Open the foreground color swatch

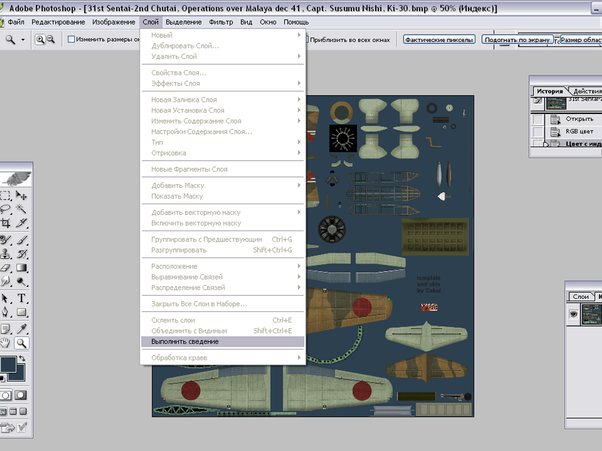8,365
